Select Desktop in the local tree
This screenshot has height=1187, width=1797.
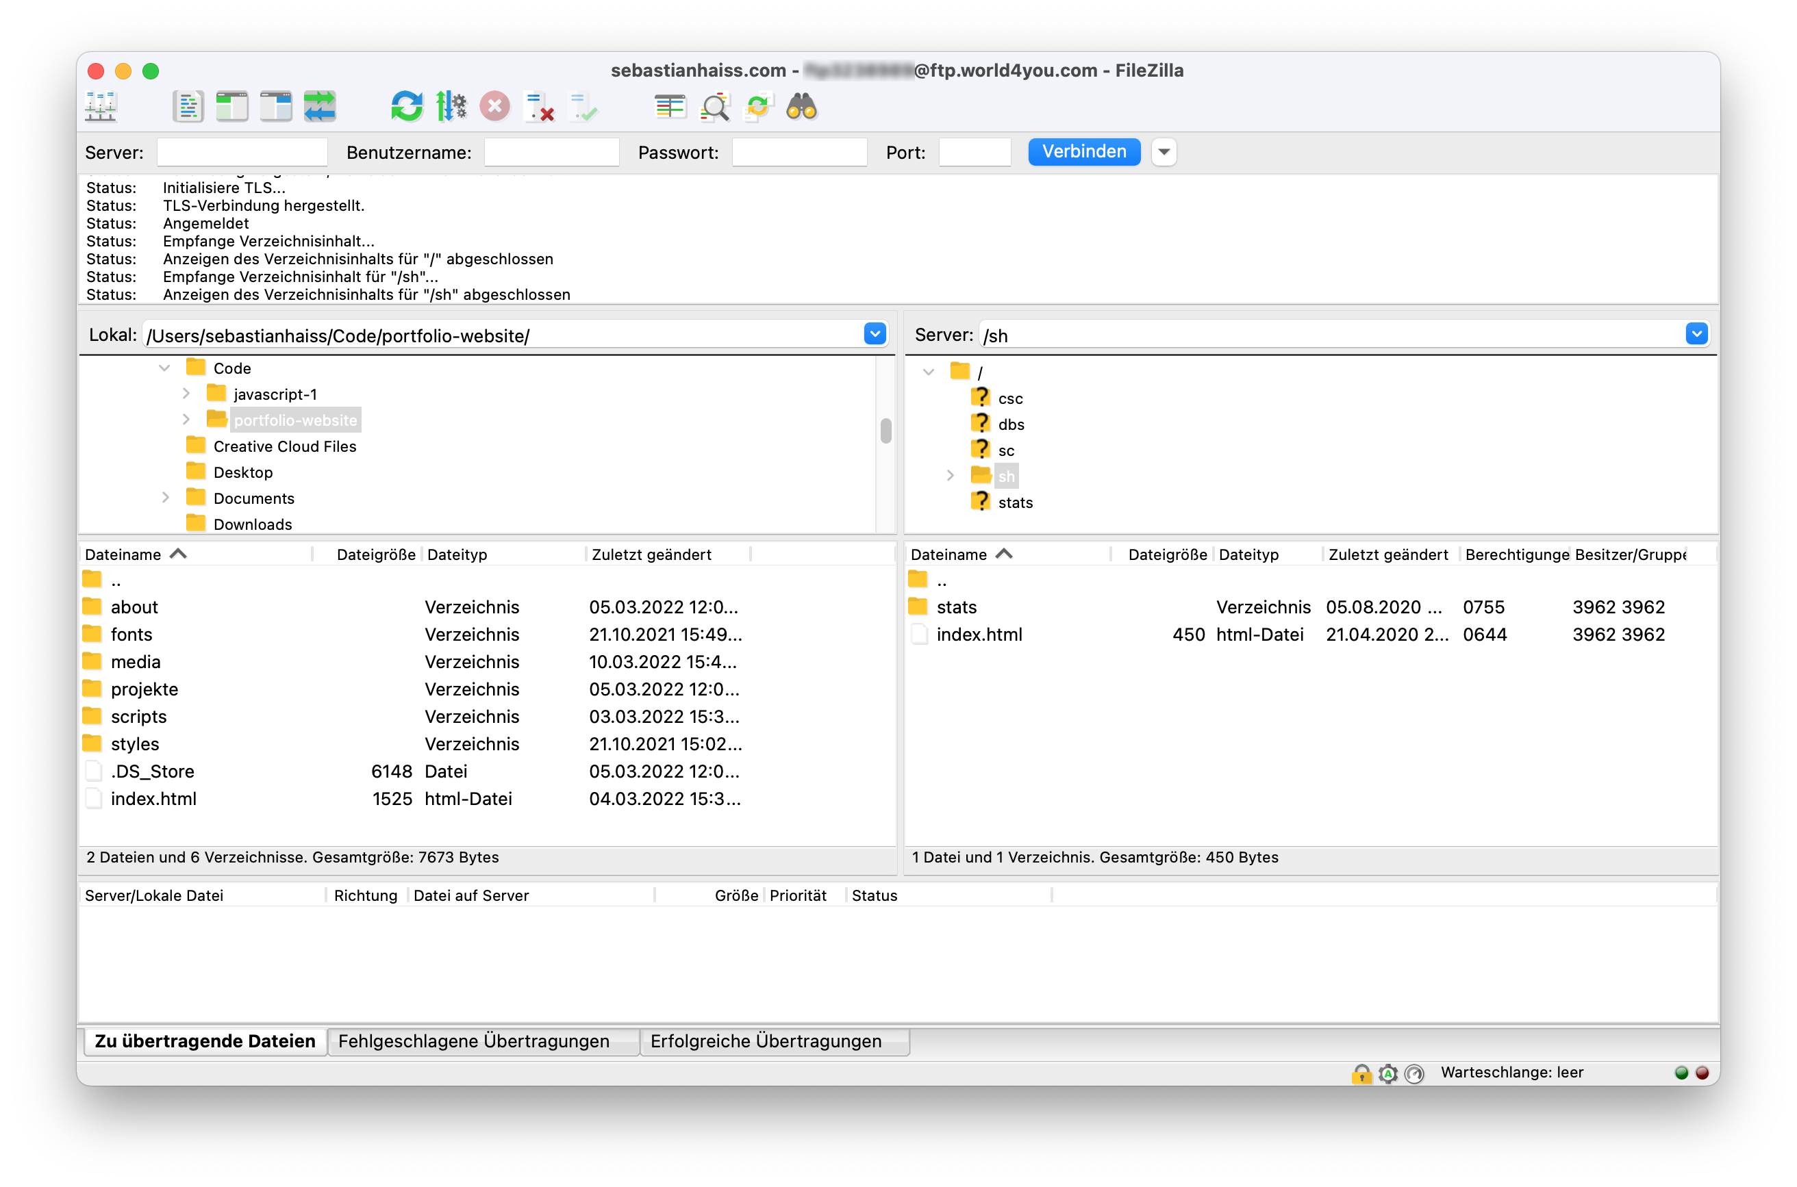tap(242, 472)
